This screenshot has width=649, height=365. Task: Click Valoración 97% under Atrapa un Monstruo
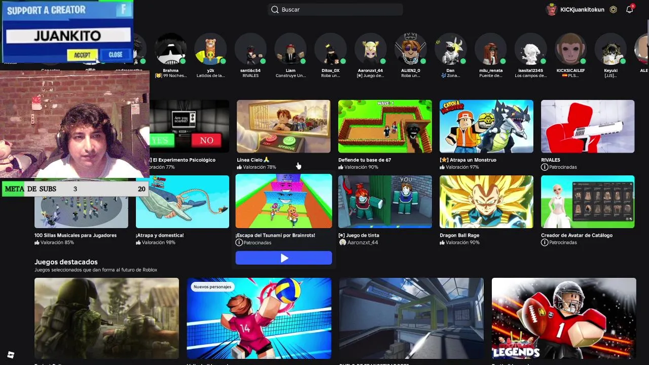[459, 167]
